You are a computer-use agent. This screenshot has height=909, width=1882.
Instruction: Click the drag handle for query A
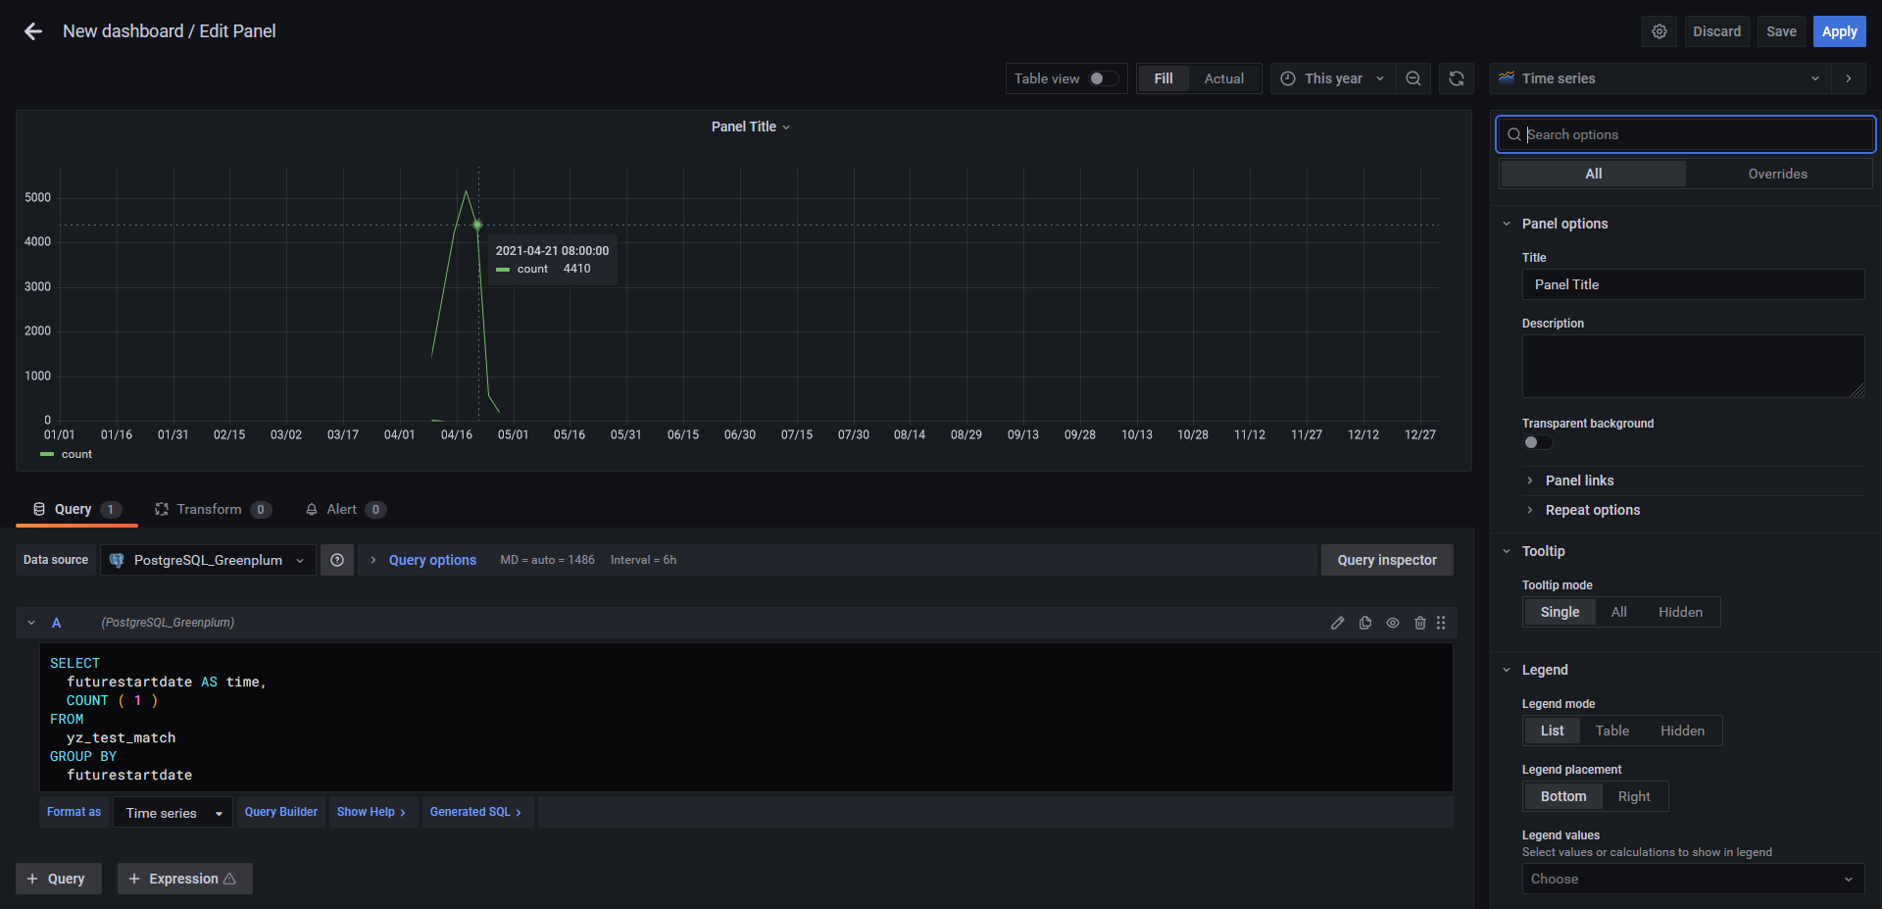click(x=1441, y=623)
